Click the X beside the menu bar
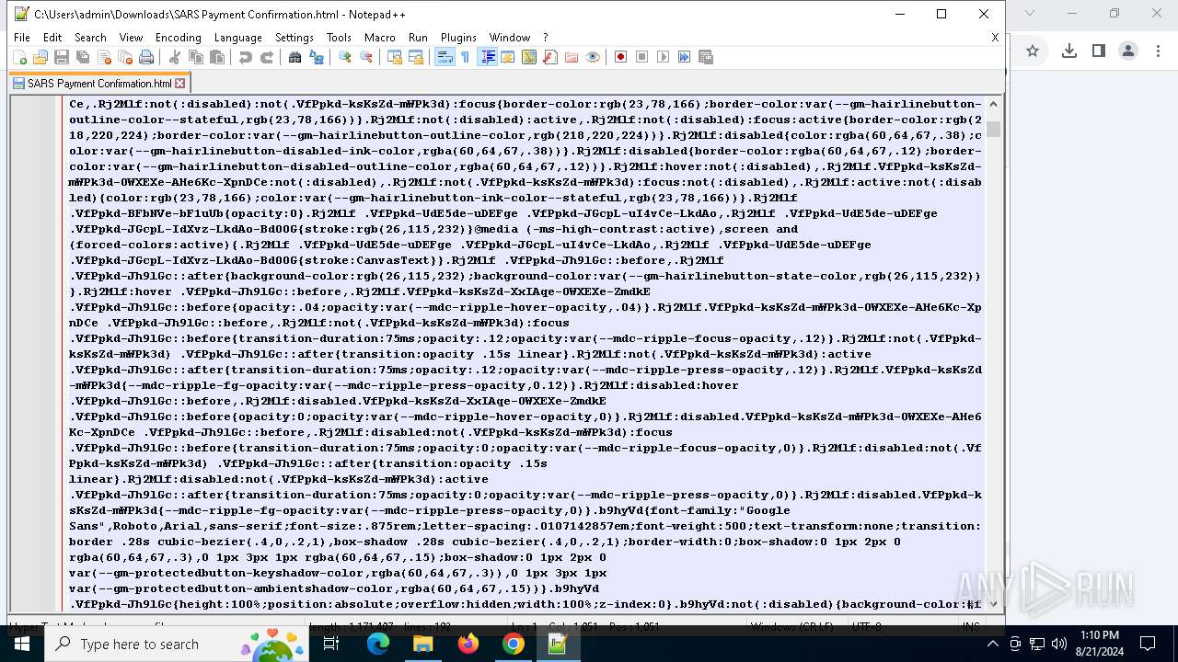The image size is (1178, 662). point(995,38)
